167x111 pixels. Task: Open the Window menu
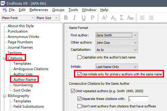pos(89,10)
